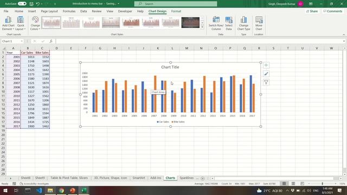Click the zoom in plus button
Viewport: 347px width, 195px height.
(336, 184)
